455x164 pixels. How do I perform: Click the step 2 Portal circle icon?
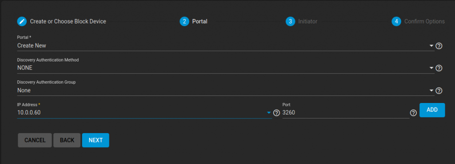click(184, 21)
